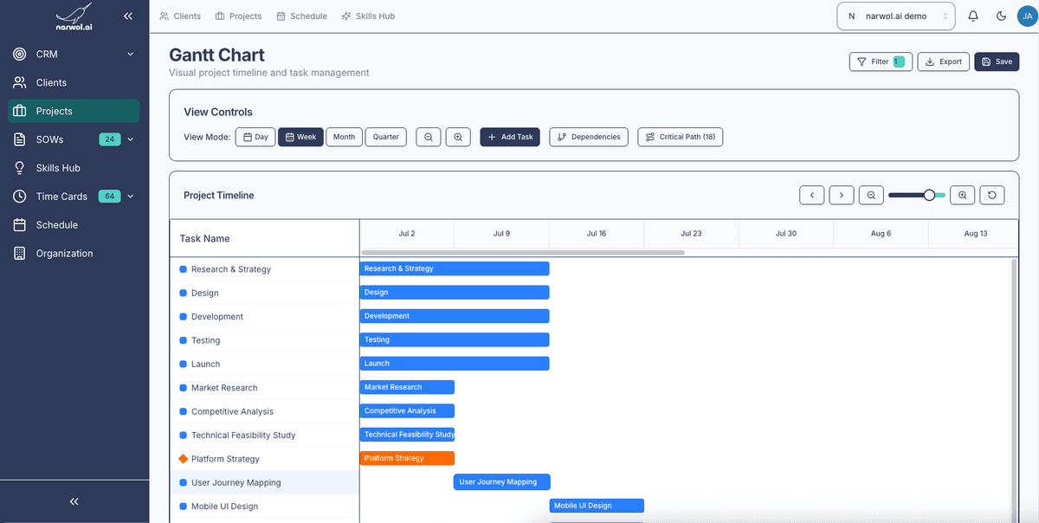Screen dimensions: 1039x523
Task: Toggle Critical Path highlighting
Action: click(x=679, y=137)
